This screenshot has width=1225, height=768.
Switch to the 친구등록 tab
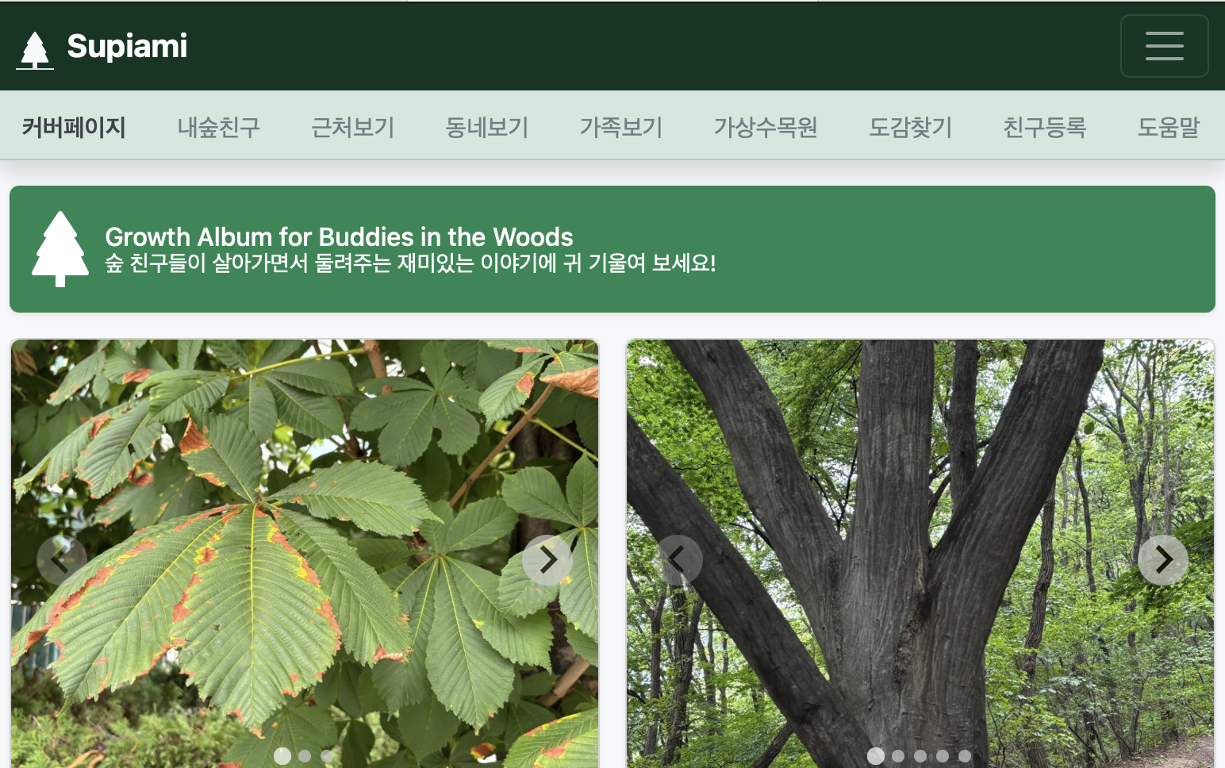(x=1045, y=127)
